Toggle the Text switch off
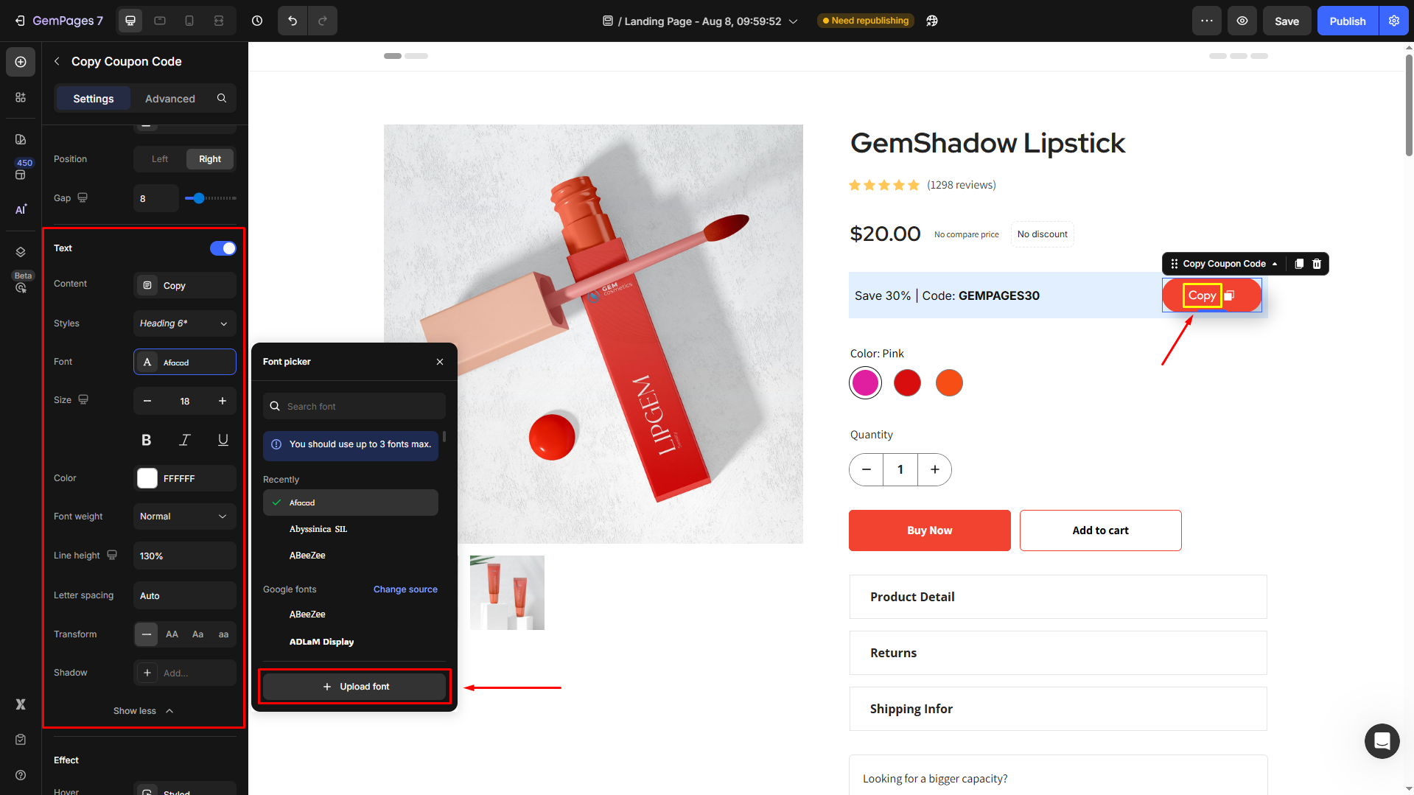Viewport: 1414px width, 795px height. tap(223, 248)
